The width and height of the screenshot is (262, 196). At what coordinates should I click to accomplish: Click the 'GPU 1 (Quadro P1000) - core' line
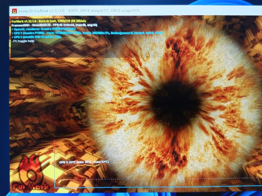(x=87, y=33)
